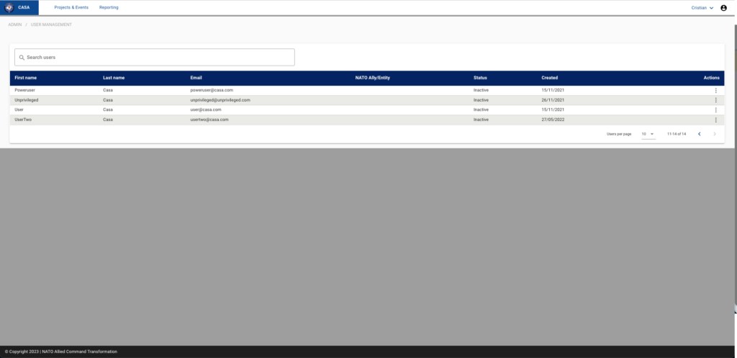The height and width of the screenshot is (358, 737).
Task: Open actions menu for Unprivileged row
Action: 715,100
